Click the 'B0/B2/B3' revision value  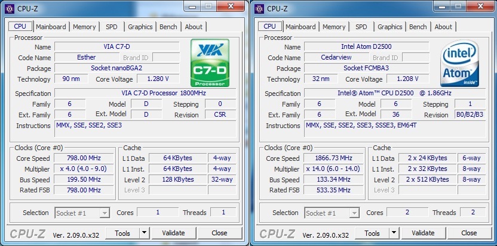[470, 114]
